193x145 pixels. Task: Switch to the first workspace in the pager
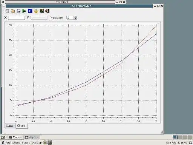(175, 137)
